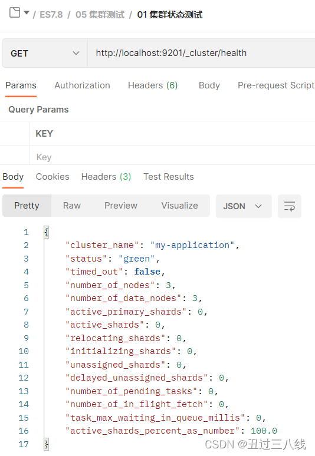The height and width of the screenshot is (456, 315).
Task: Switch to the Authorization tab
Action: 82,85
